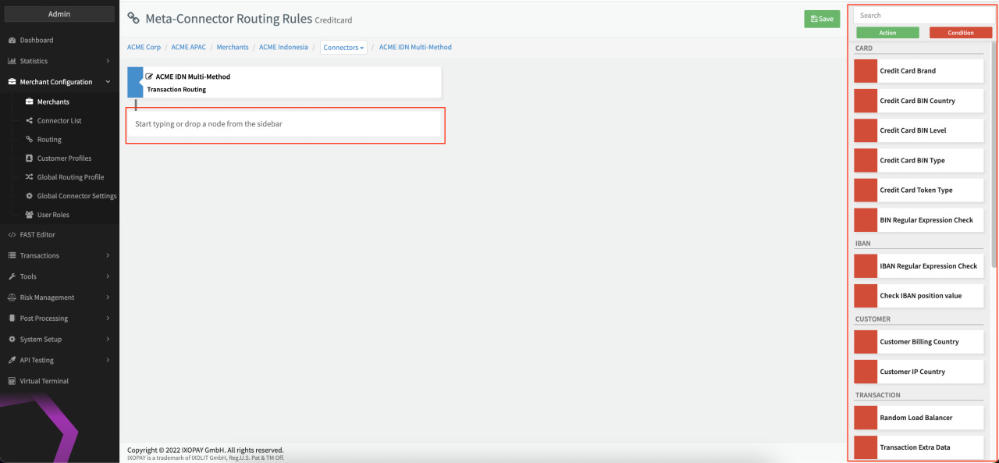Click the edit icon beside ACME IDN Multi-Method
The width and height of the screenshot is (999, 463).
click(x=149, y=77)
